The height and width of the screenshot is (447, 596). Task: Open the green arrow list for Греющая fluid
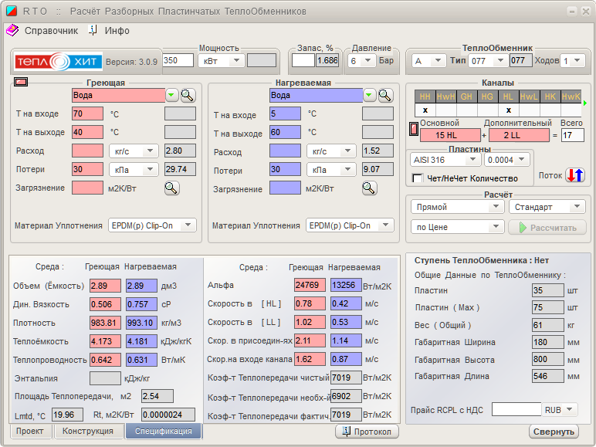172,95
